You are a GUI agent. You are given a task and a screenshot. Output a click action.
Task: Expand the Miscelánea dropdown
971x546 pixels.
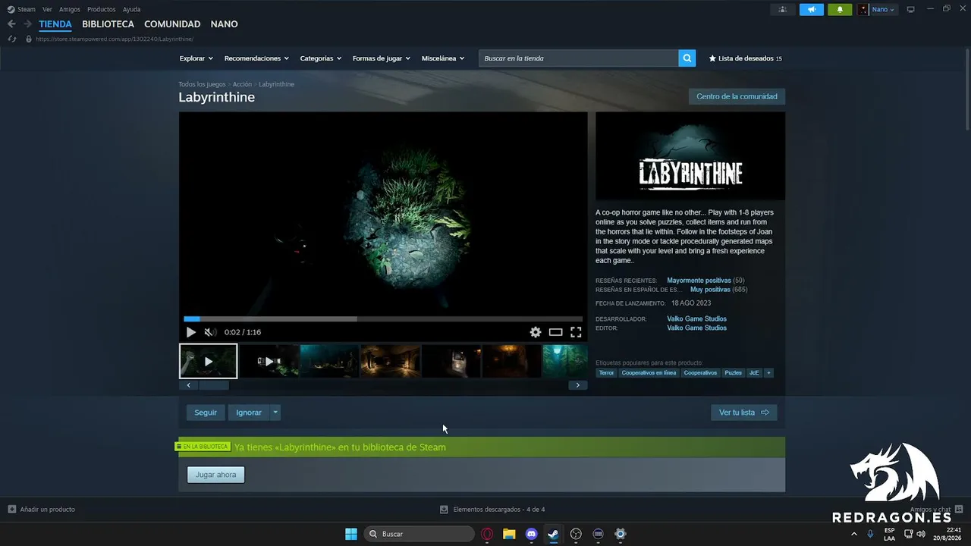coord(443,58)
